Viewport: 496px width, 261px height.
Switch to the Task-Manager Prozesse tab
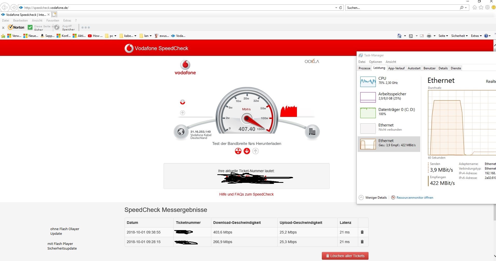(x=364, y=68)
